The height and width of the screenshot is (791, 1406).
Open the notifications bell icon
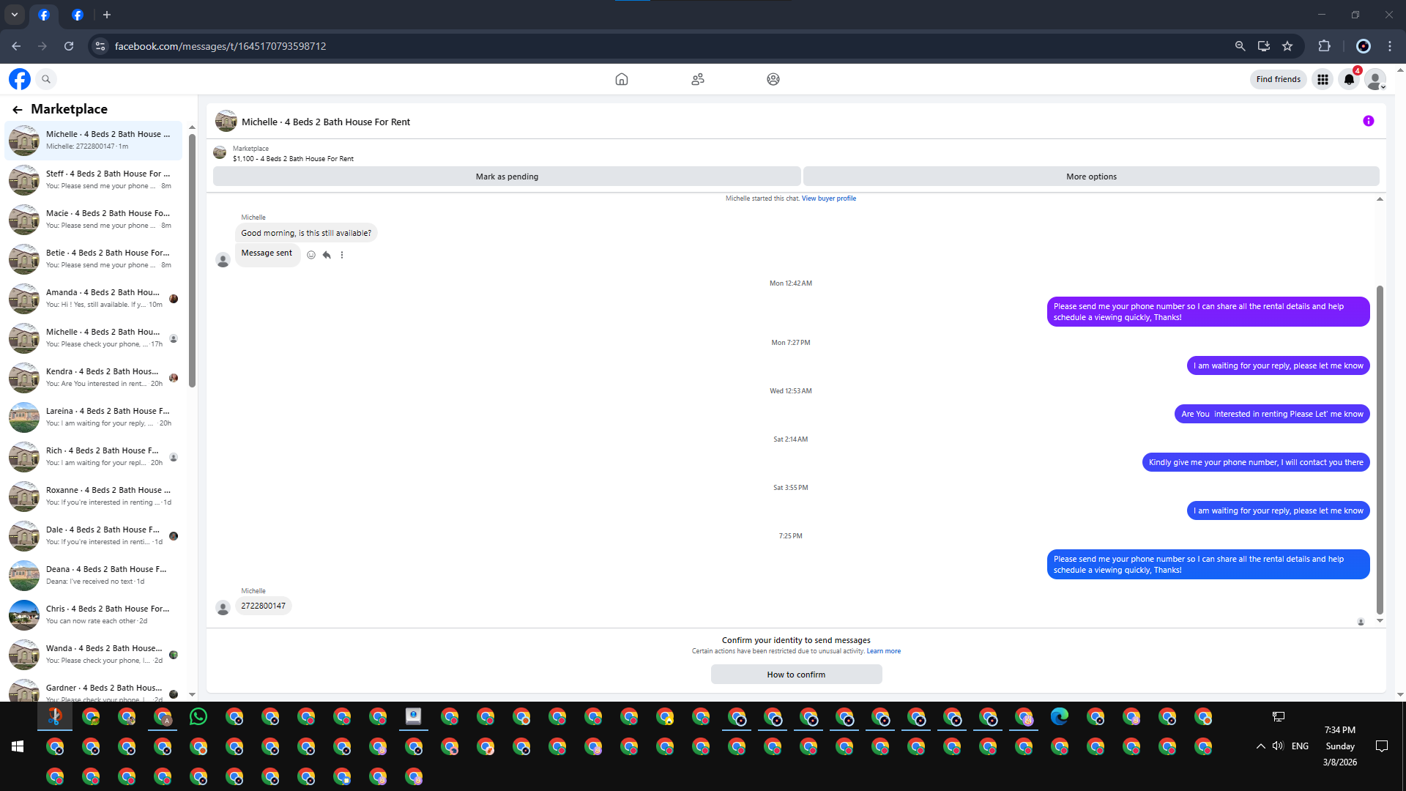click(1349, 79)
